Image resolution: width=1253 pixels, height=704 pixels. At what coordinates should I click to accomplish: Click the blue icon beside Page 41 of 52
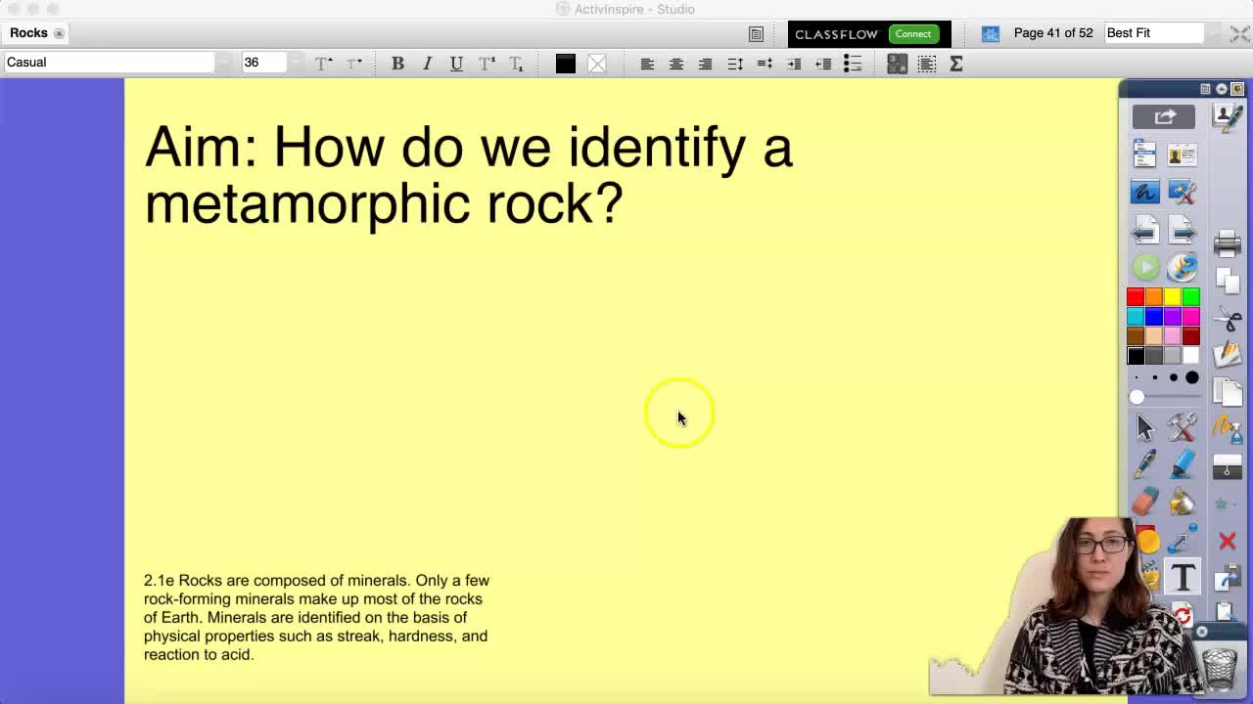991,34
